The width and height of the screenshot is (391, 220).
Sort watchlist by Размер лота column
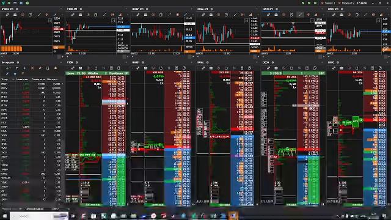click(x=38, y=79)
